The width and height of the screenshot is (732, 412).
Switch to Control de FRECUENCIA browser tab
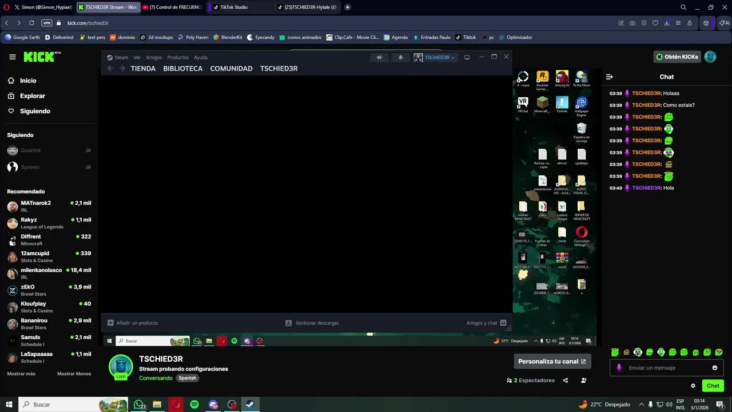pos(173,7)
